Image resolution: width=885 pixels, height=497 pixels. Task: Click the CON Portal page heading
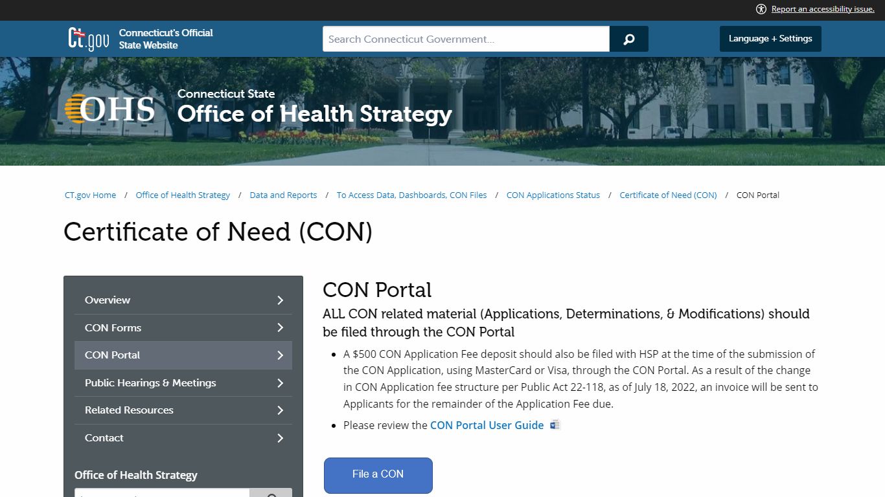pyautogui.click(x=377, y=290)
